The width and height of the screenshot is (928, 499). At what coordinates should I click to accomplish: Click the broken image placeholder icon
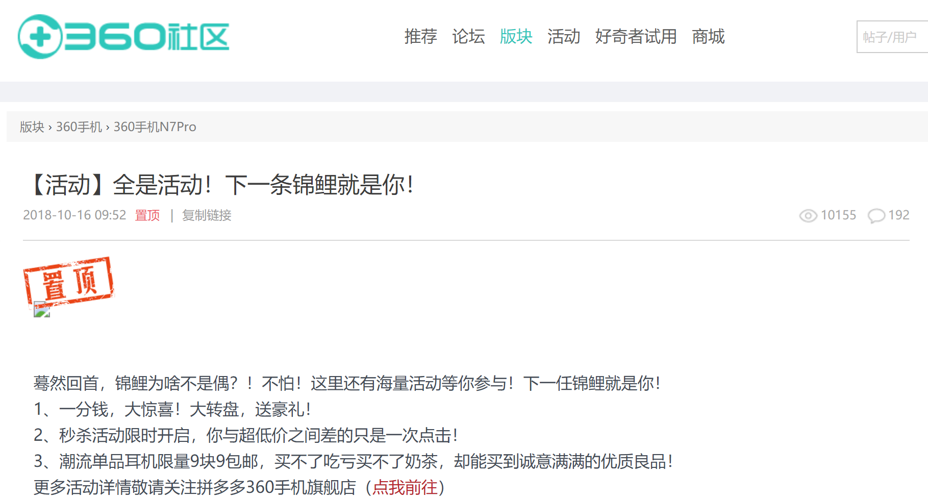pyautogui.click(x=42, y=310)
